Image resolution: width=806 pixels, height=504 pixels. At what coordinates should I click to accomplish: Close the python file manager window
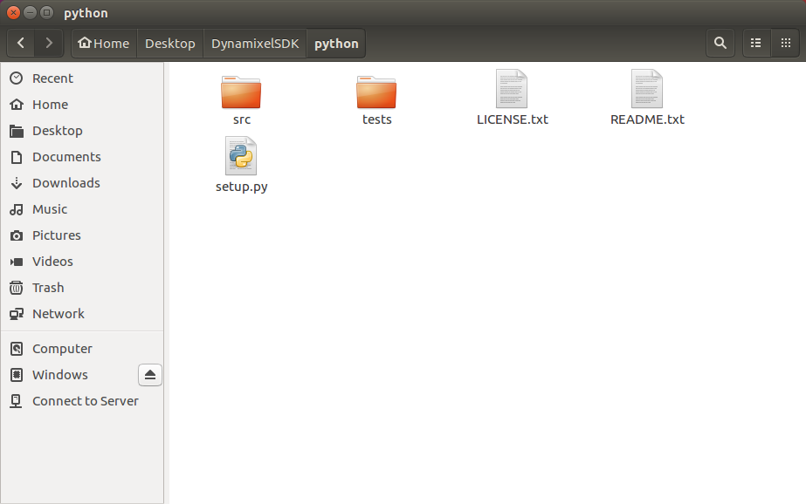[x=13, y=12]
